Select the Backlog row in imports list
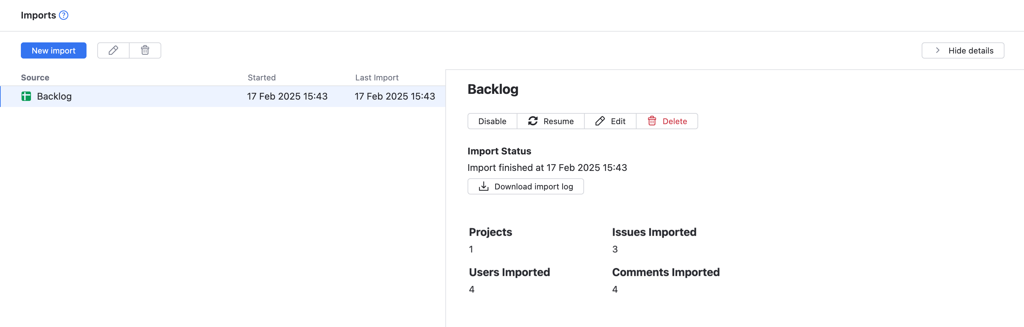Screen dimensions: 1024x327 click(x=159, y=96)
